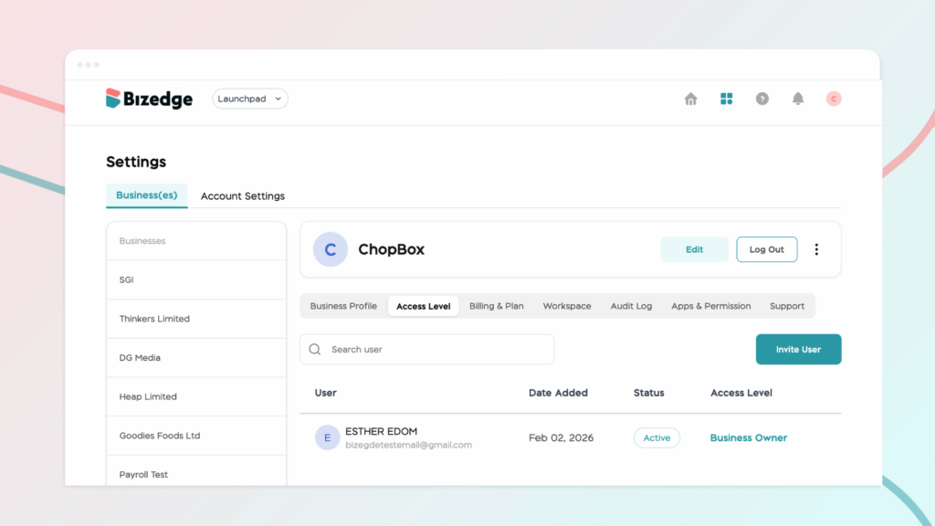Open the three-dot more options menu
Screen dimensions: 935x526
point(816,249)
